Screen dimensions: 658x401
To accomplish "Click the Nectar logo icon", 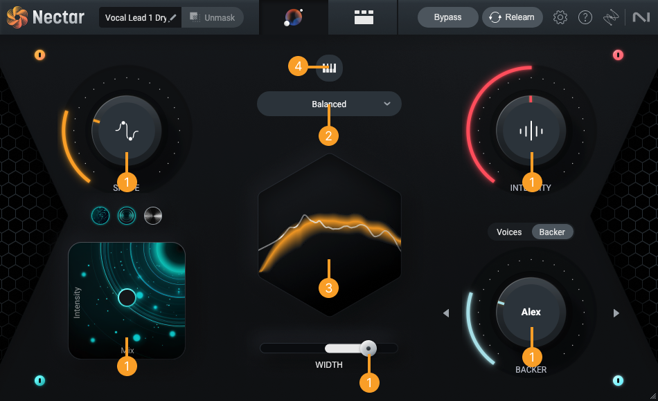I will 17,17.
